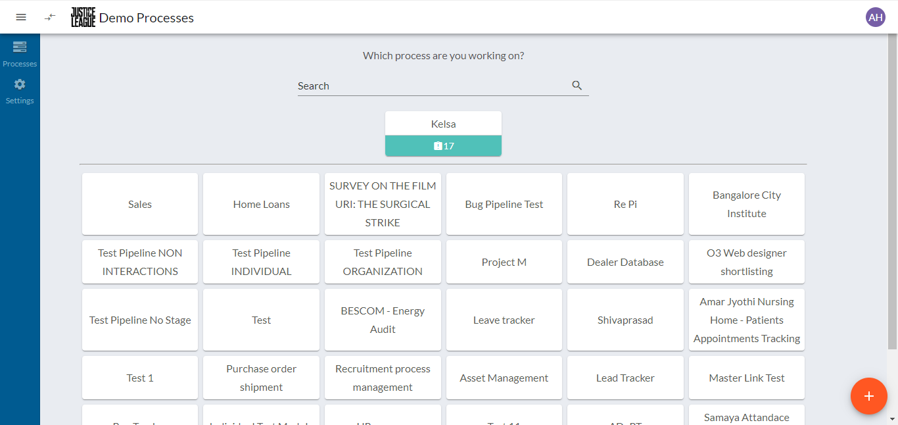This screenshot has height=425, width=898.
Task: Click the Kelsa alert count badge
Action: (443, 146)
